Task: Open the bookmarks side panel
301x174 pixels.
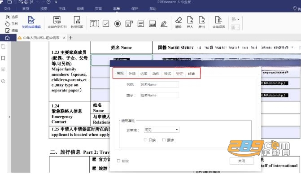Action: [3, 58]
